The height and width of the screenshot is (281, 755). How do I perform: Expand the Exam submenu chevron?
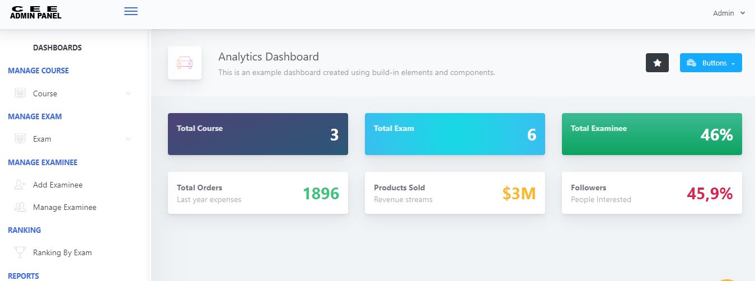pyautogui.click(x=128, y=139)
